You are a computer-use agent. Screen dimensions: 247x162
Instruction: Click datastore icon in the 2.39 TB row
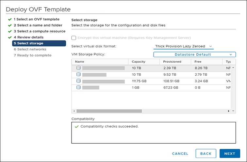pos(78,68)
